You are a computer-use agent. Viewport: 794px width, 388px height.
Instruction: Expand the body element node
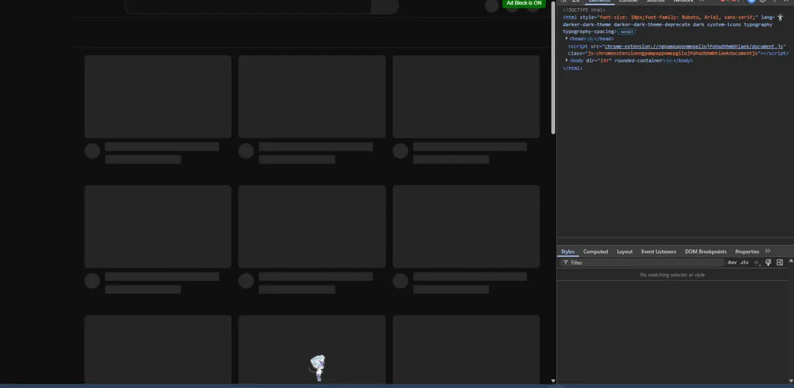(566, 60)
